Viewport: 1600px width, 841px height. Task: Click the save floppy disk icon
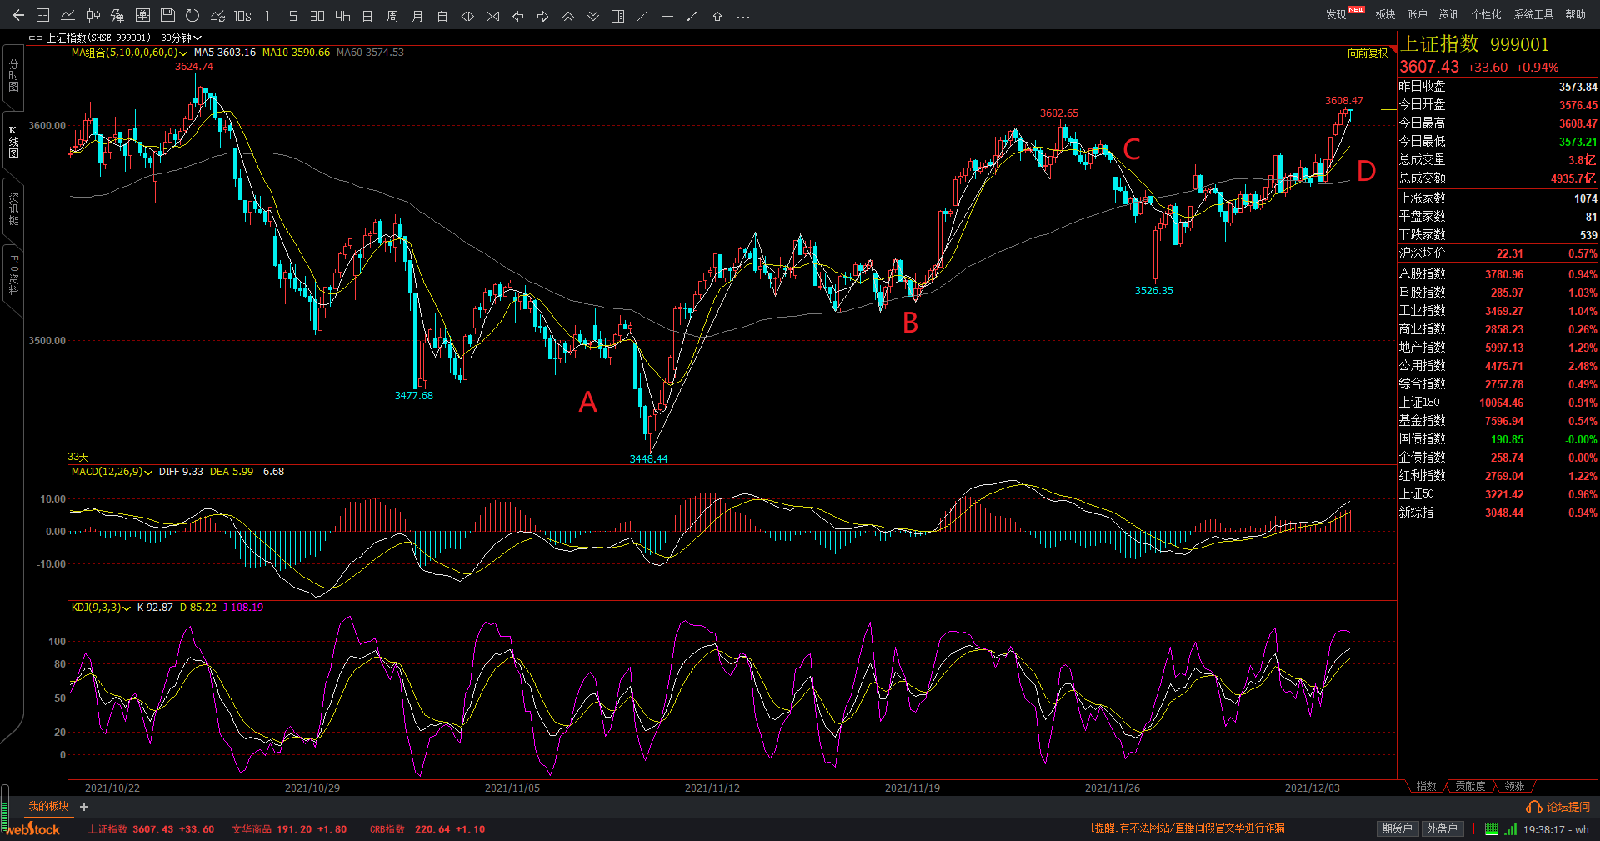[x=167, y=16]
